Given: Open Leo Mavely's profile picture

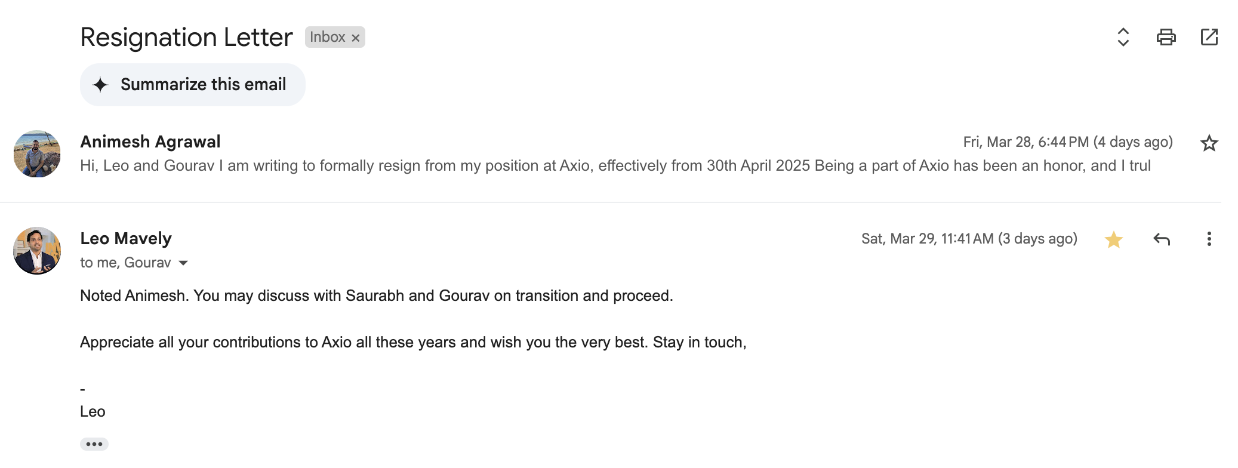Looking at the screenshot, I should pyautogui.click(x=37, y=251).
